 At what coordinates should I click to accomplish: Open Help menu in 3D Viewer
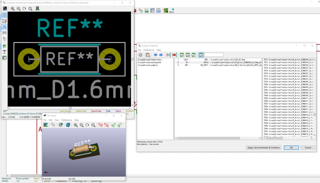76,120
